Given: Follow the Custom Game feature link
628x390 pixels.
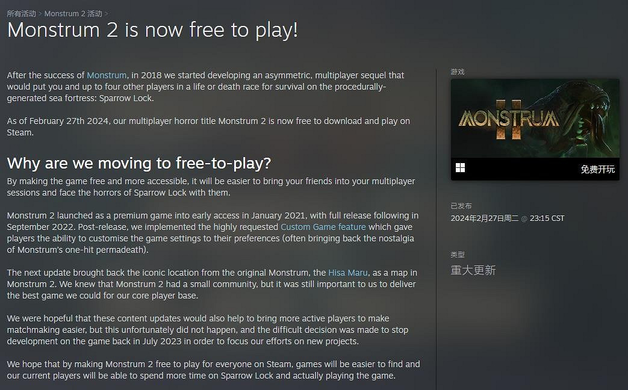Looking at the screenshot, I should click(x=323, y=227).
